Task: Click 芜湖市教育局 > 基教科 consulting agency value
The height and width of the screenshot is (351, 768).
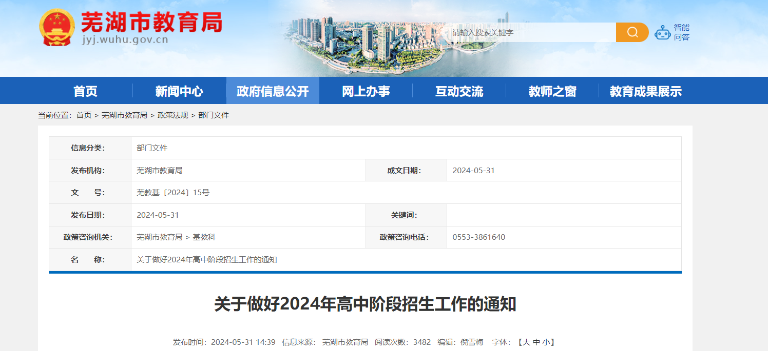Action: [176, 237]
